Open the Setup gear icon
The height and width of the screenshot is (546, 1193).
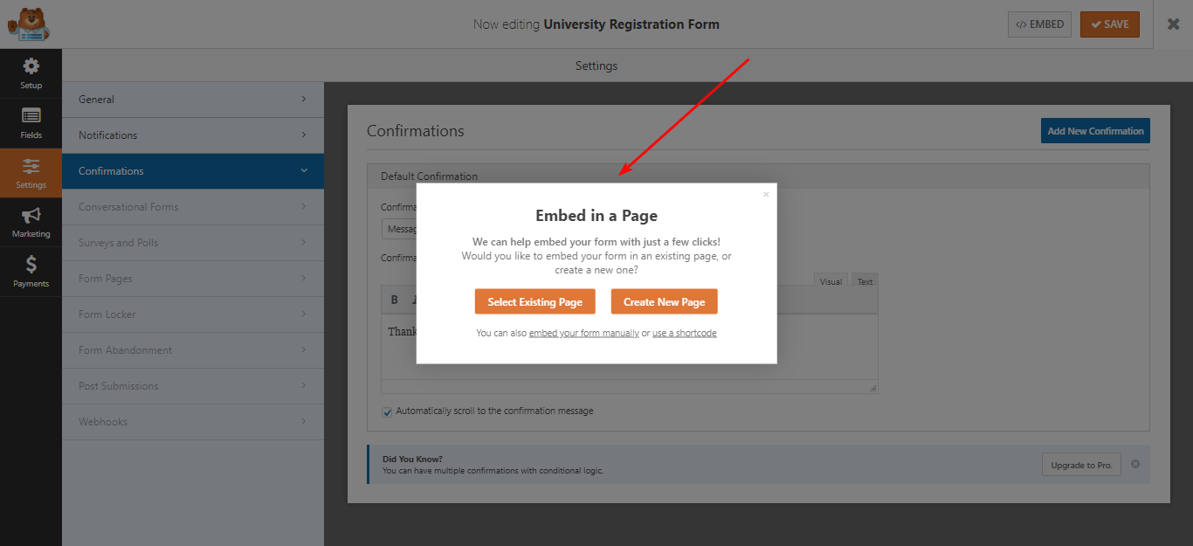31,67
